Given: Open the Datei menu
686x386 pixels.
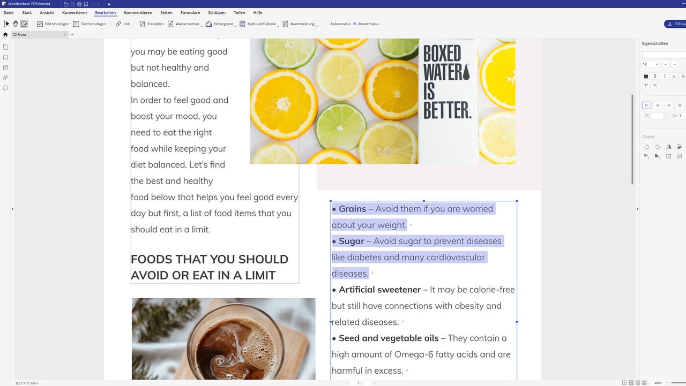Looking at the screenshot, I should click(8, 12).
